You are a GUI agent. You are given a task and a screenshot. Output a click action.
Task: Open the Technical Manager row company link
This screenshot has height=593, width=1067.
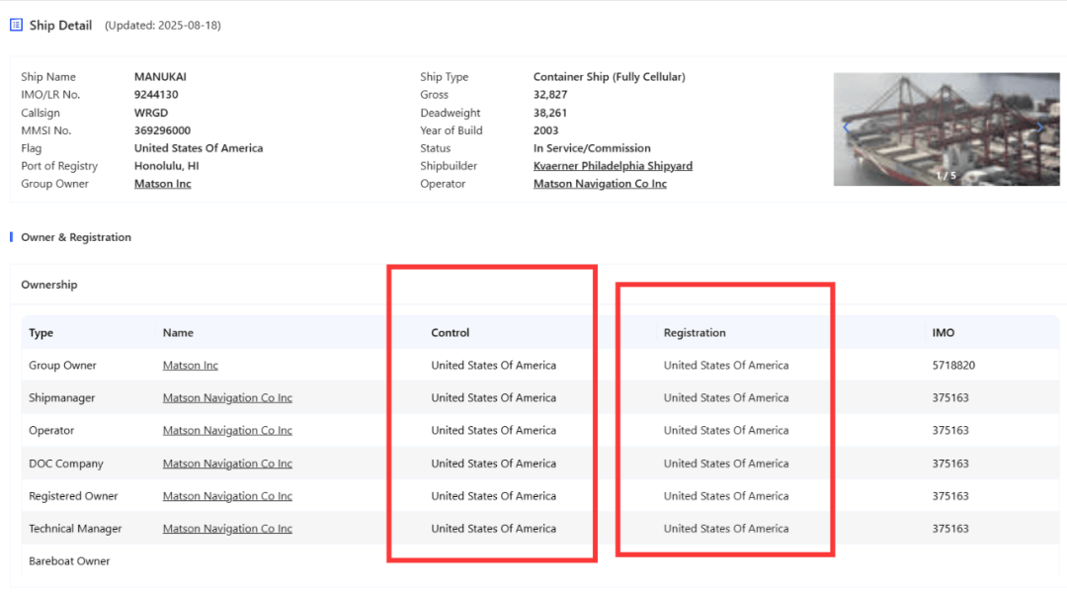point(227,529)
